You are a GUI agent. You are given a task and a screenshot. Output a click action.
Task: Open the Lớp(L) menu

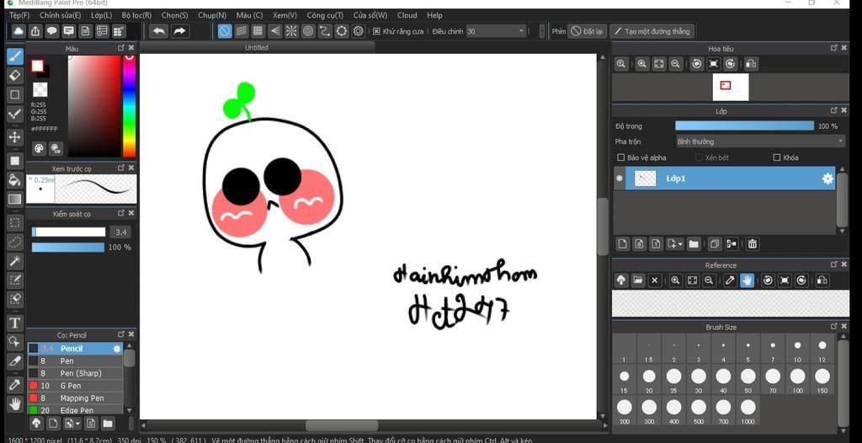pyautogui.click(x=101, y=15)
